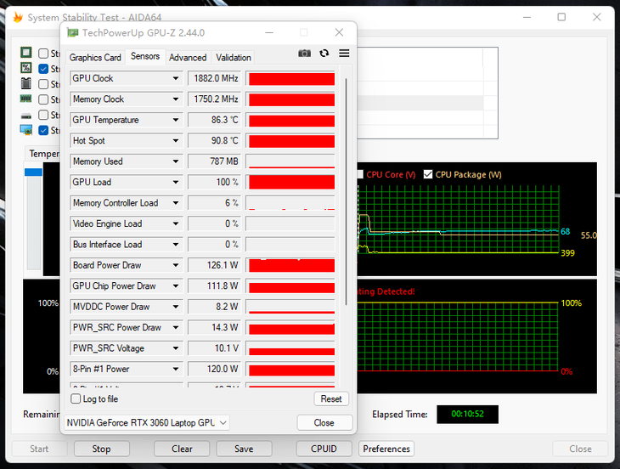Expand the Hot Spot sensor dropdown arrow
620x469 pixels.
[x=176, y=141]
